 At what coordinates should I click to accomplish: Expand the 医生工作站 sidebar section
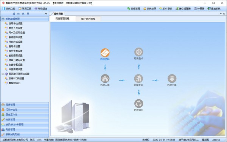(x=25, y=114)
